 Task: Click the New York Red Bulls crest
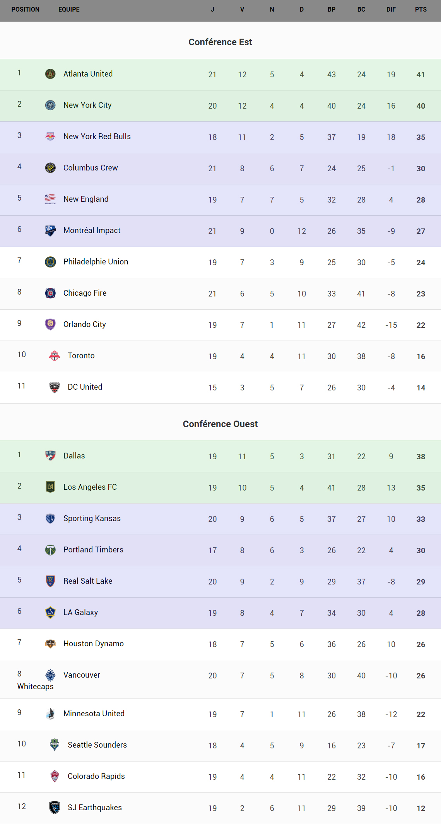point(50,136)
